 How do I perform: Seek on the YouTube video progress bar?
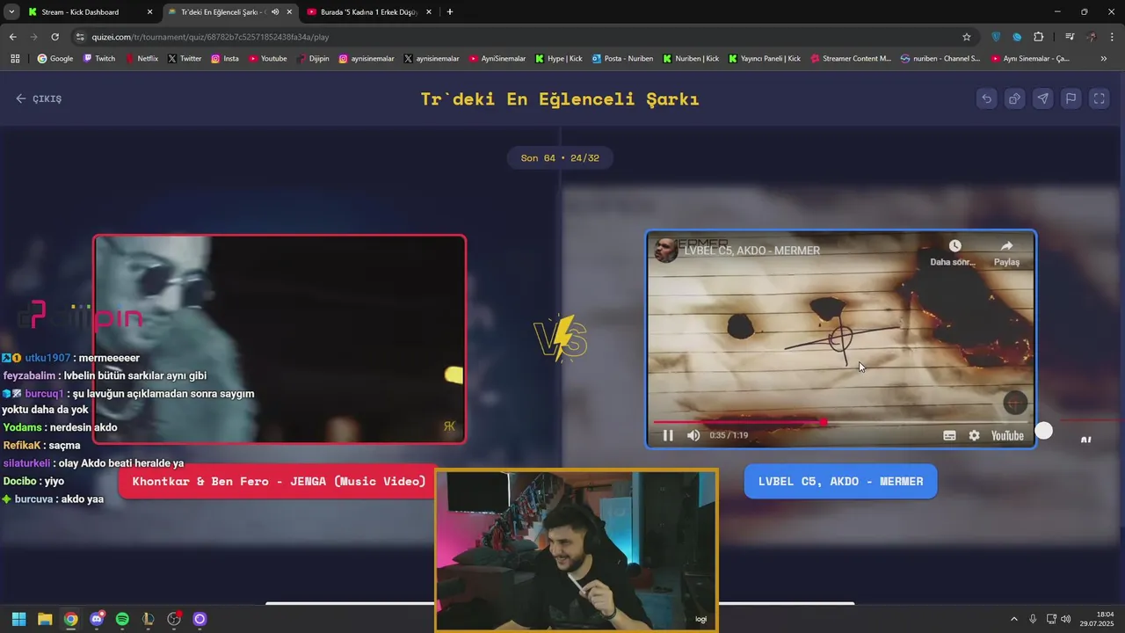coord(840,422)
